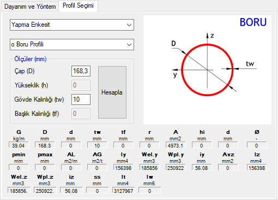Click the Yükseklik (h) label text

[31, 85]
